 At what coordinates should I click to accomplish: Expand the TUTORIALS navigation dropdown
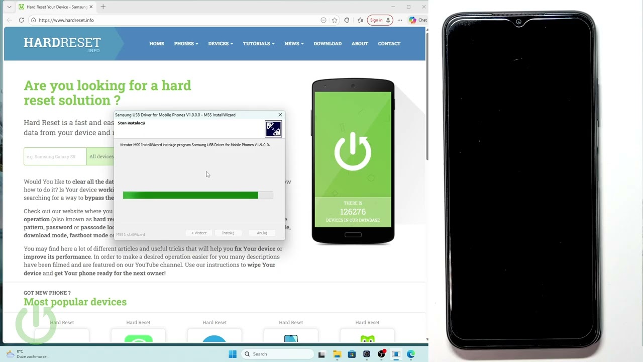point(259,44)
